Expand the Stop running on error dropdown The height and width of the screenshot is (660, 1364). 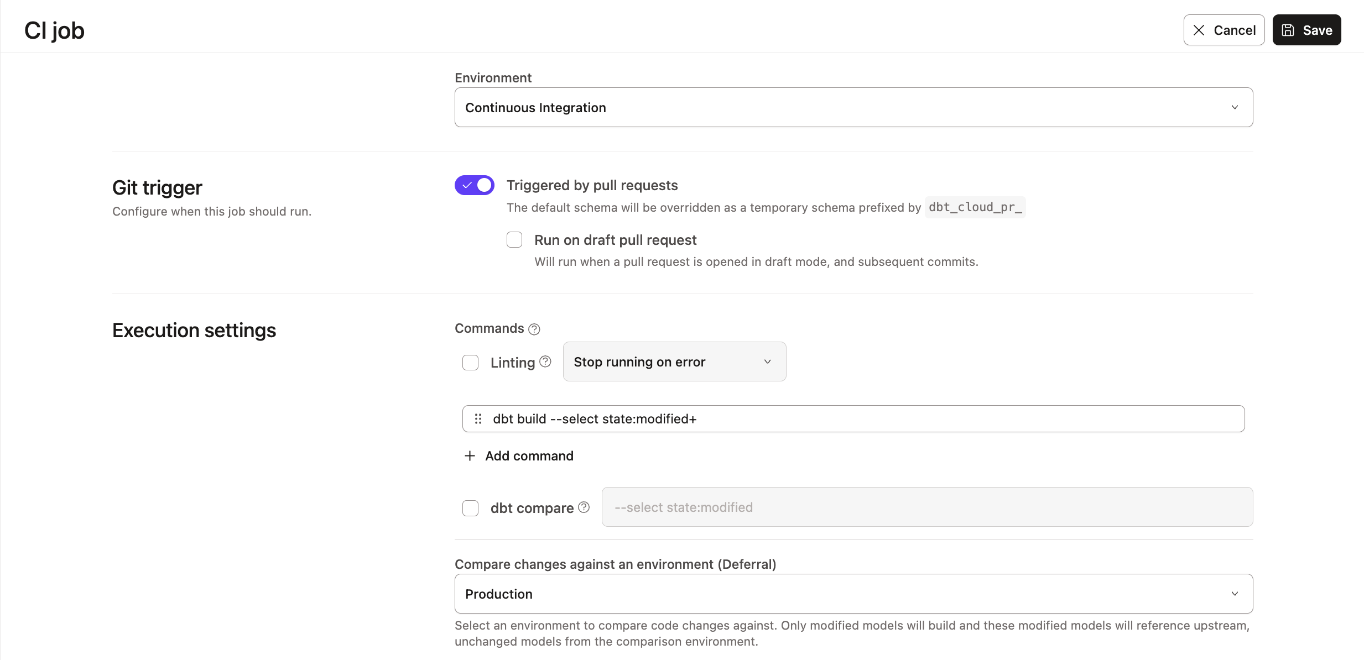click(674, 362)
